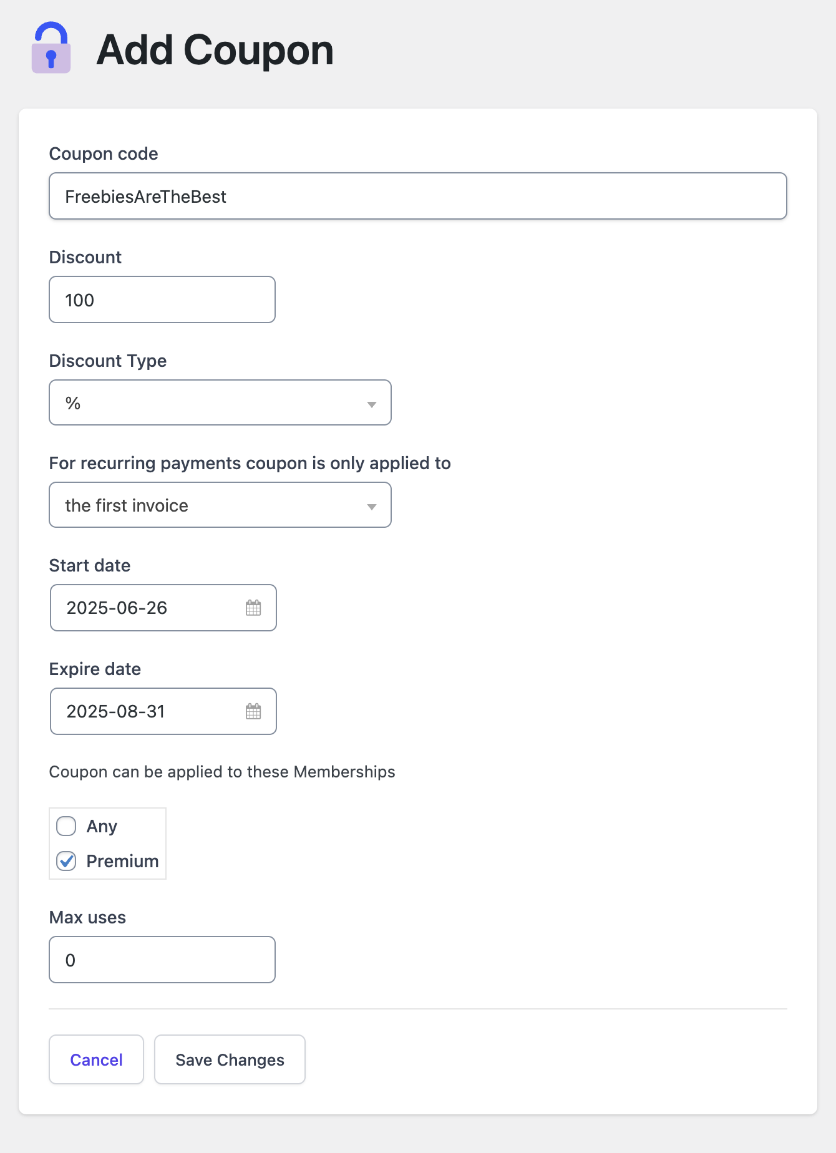Click the Max uses field
The image size is (836, 1153).
[x=162, y=960]
